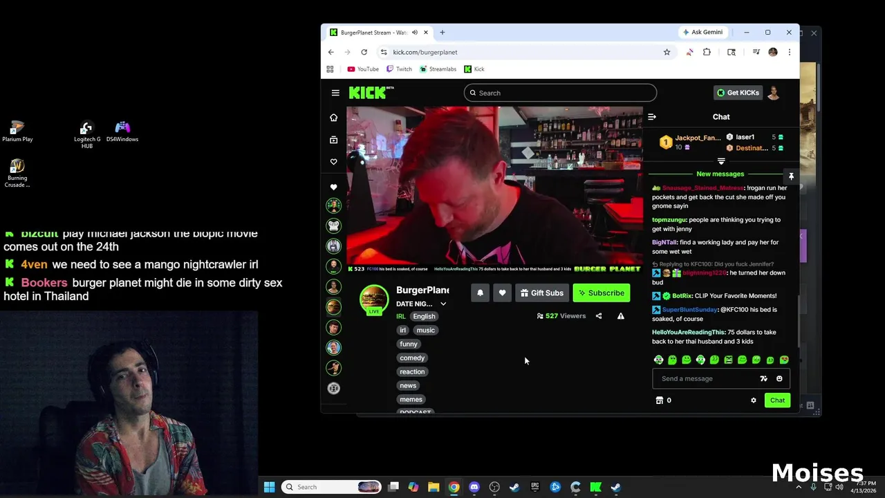Send message with Chat button

(x=777, y=400)
